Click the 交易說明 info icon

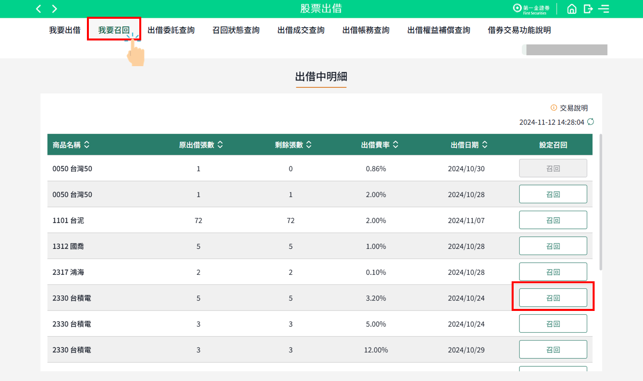554,108
